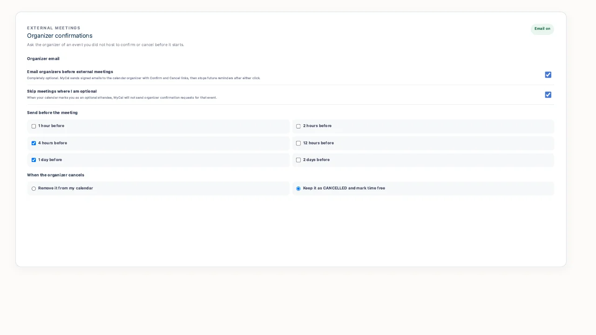This screenshot has width=596, height=335.
Task: Enable the 1 hour before checkbox
Action: [34, 126]
